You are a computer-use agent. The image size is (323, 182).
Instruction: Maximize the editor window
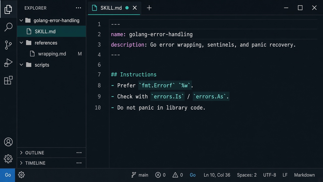300,8
